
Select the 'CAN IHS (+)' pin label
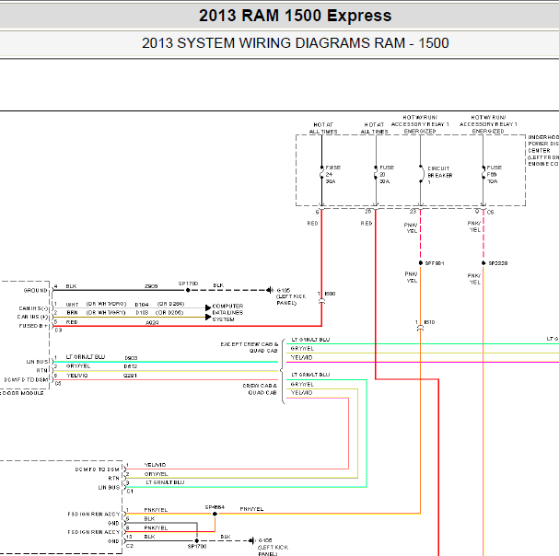[32, 317]
